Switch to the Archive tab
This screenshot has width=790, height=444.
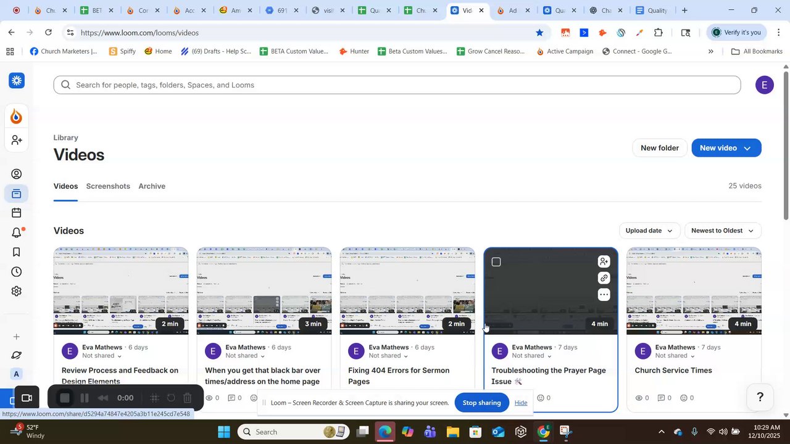tap(152, 186)
